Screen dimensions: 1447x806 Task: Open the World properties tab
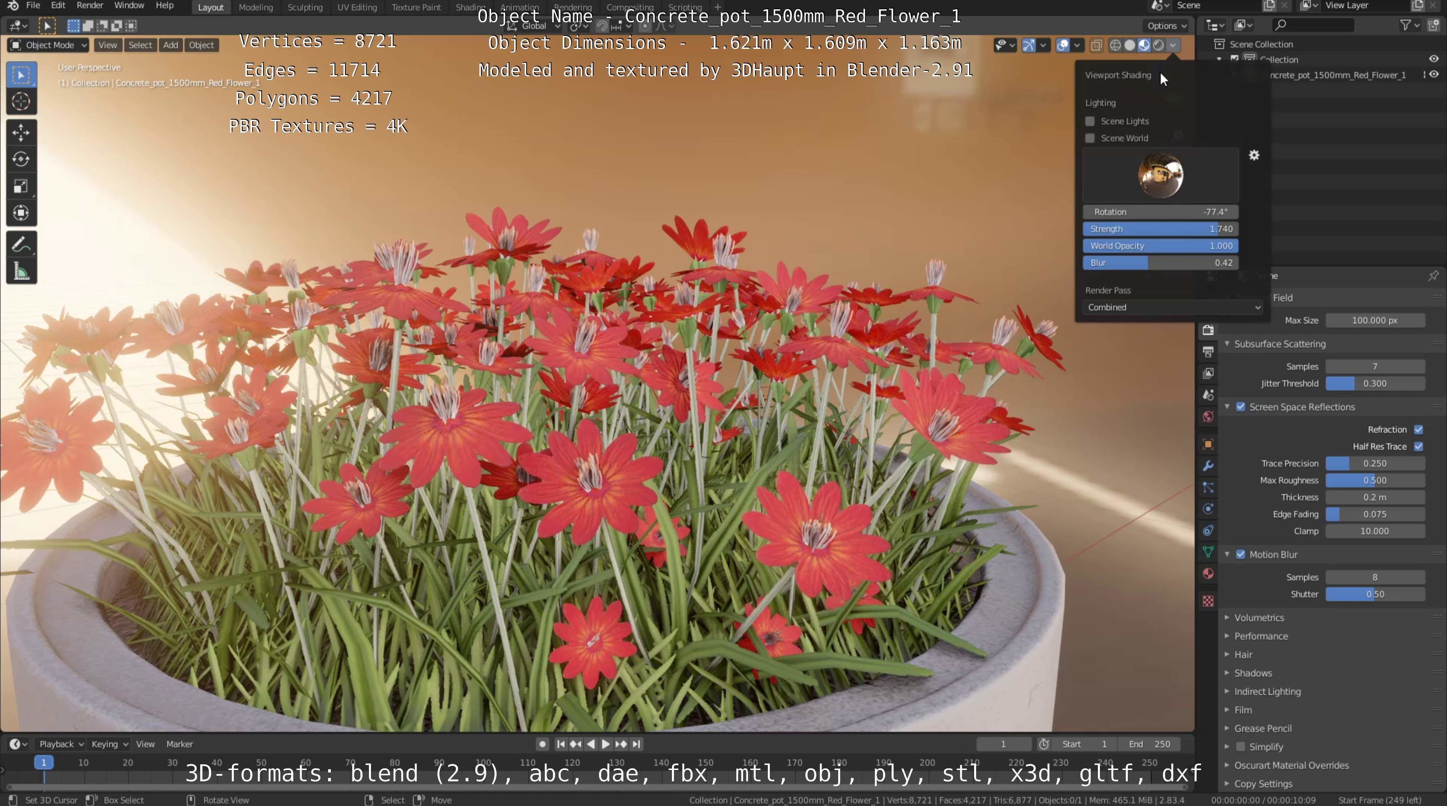(1208, 417)
